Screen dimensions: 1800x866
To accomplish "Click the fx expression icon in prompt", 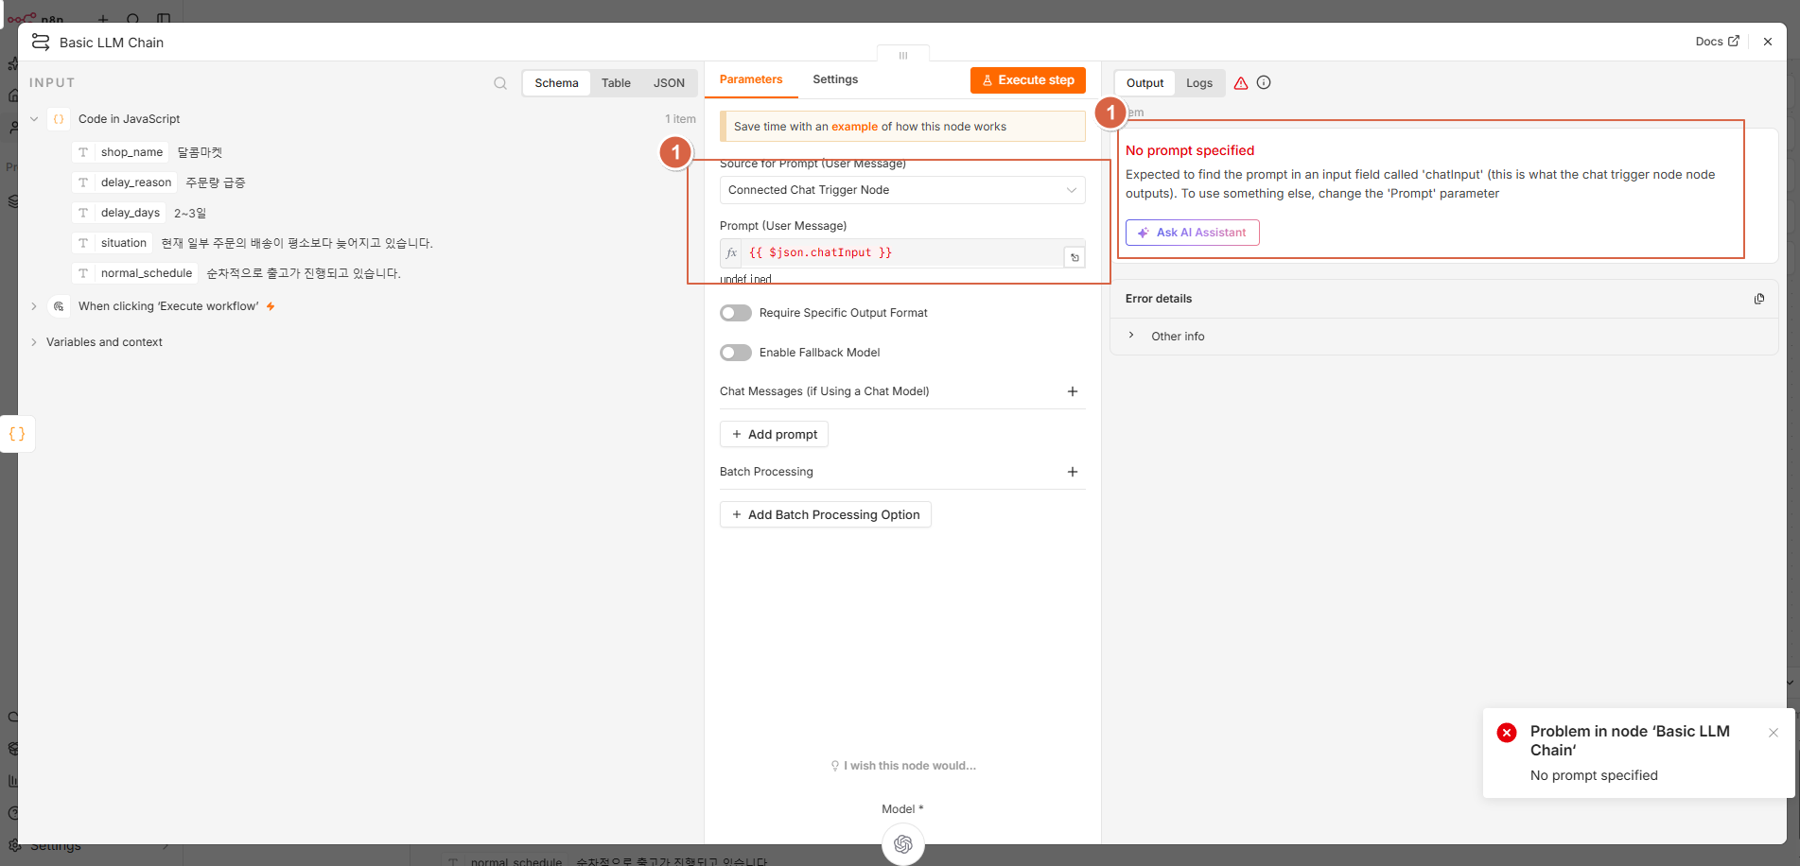I will click(x=731, y=253).
